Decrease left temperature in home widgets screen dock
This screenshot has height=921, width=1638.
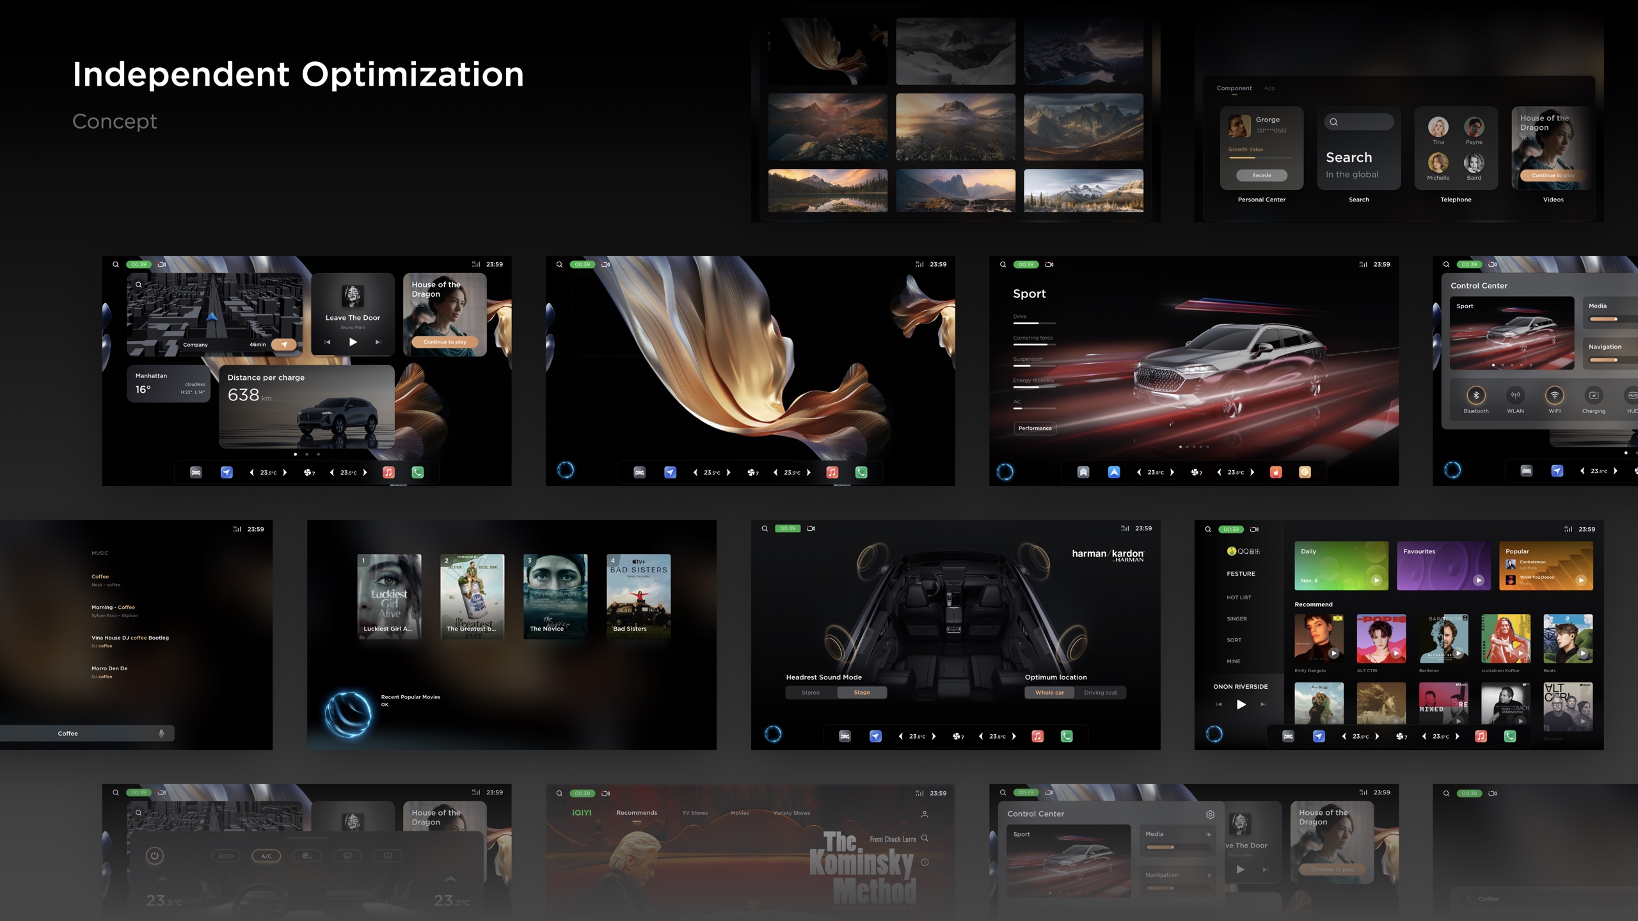coord(251,473)
